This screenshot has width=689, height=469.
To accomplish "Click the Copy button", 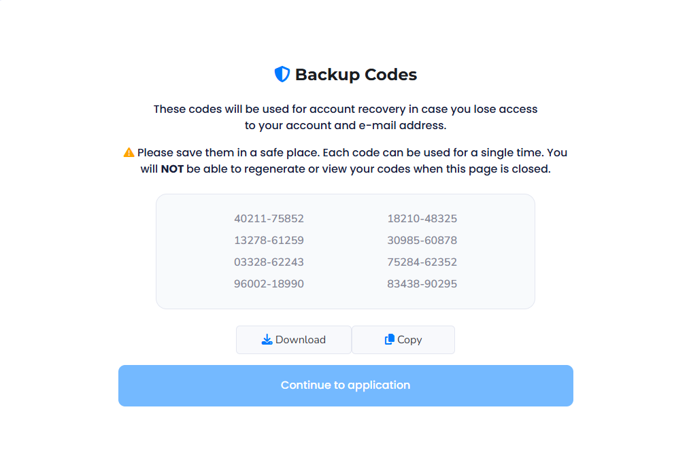I will [x=403, y=339].
